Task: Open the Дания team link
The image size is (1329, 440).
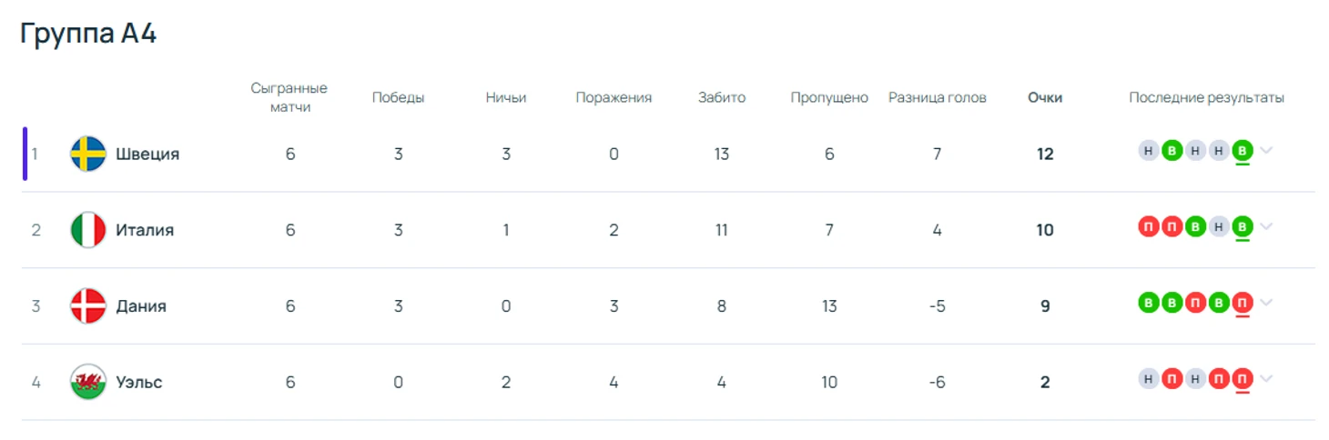Action: [141, 306]
